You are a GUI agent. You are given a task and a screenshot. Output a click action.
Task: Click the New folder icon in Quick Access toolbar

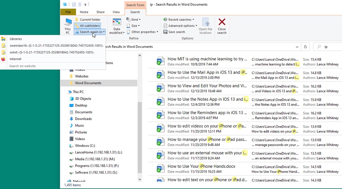pyautogui.click(x=79, y=4)
